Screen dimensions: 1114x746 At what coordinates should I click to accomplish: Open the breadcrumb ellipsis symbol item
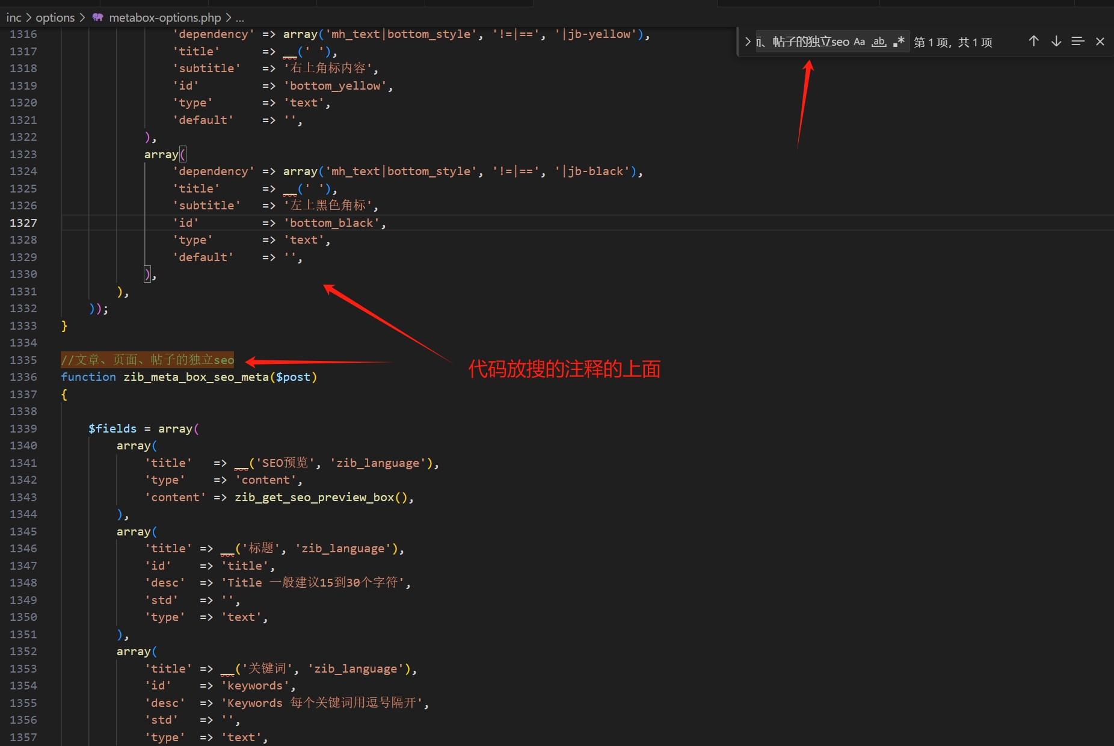click(x=239, y=17)
